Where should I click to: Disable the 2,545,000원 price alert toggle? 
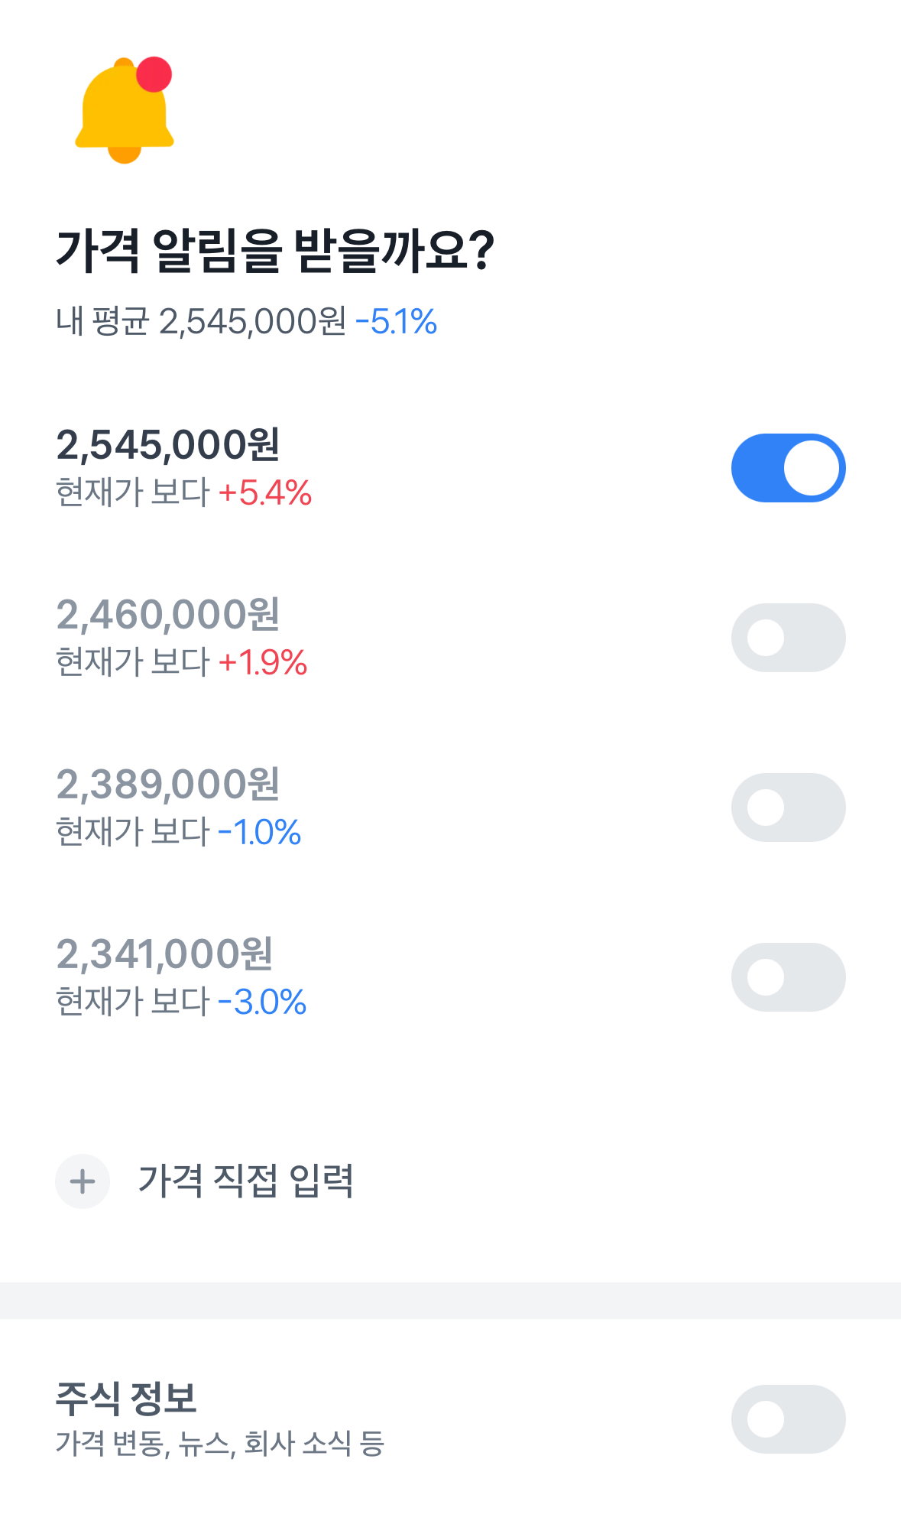point(788,468)
